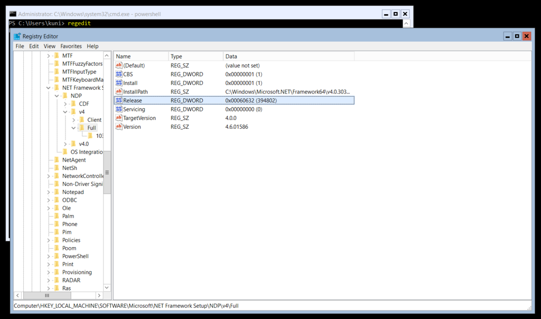Click the folder icon of RADAR key
The image size is (541, 319).
(x=57, y=280)
